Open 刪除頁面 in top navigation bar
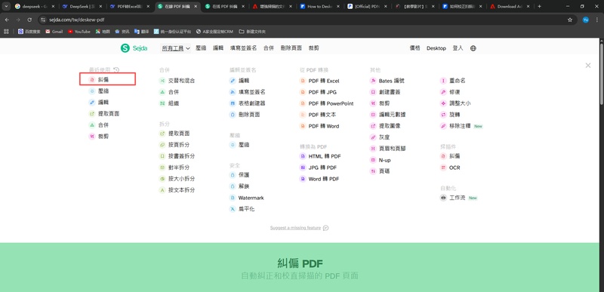 tap(291, 48)
